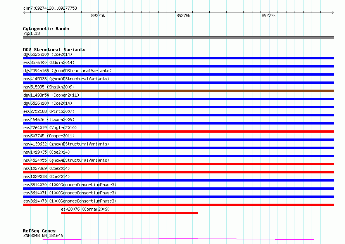The height and width of the screenshot is (244, 345).
Task: Click the nsv1019035 (Coe2014) label
Action: [47, 152]
